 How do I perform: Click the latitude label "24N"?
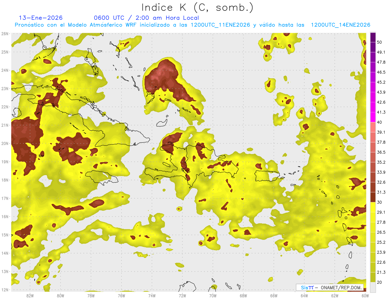click(5, 70)
